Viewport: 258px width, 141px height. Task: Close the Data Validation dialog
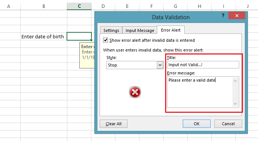[237, 16]
